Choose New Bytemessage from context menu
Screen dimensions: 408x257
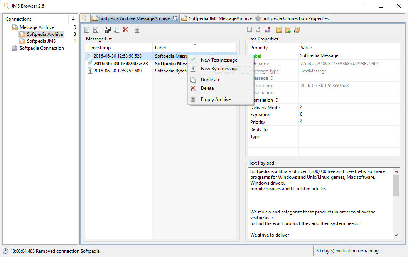[219, 69]
